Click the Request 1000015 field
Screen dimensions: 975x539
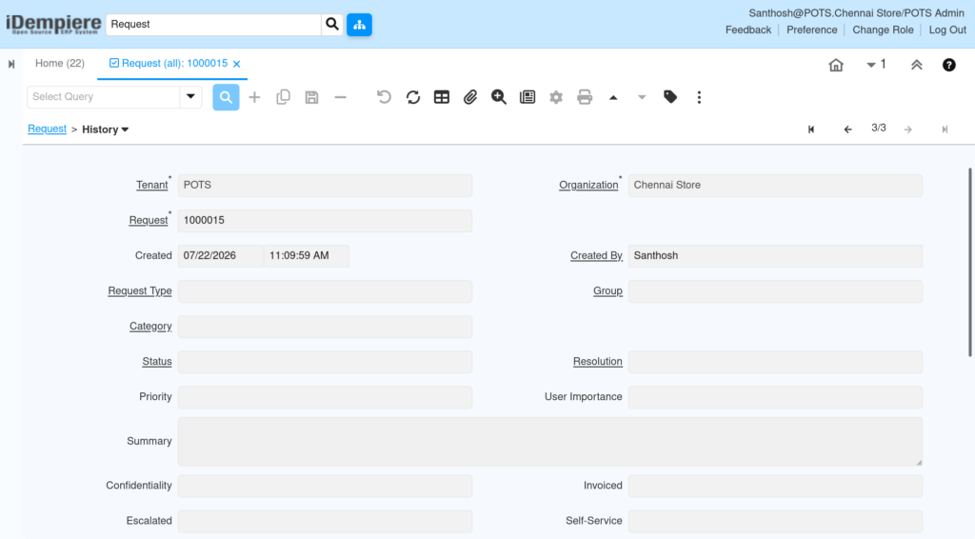click(x=326, y=221)
